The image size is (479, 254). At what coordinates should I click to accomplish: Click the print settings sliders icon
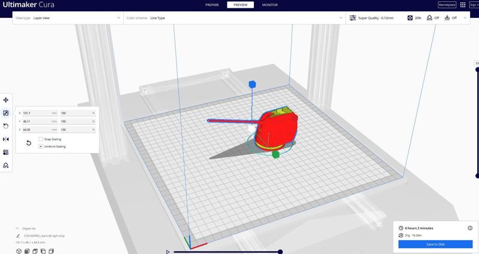353,18
